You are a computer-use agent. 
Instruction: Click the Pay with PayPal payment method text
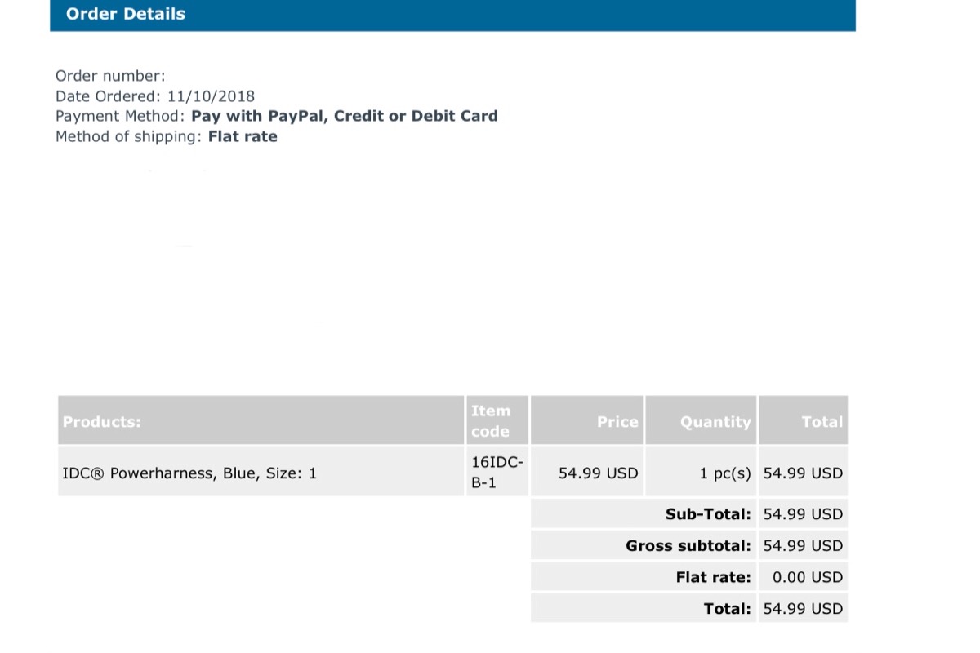344,116
